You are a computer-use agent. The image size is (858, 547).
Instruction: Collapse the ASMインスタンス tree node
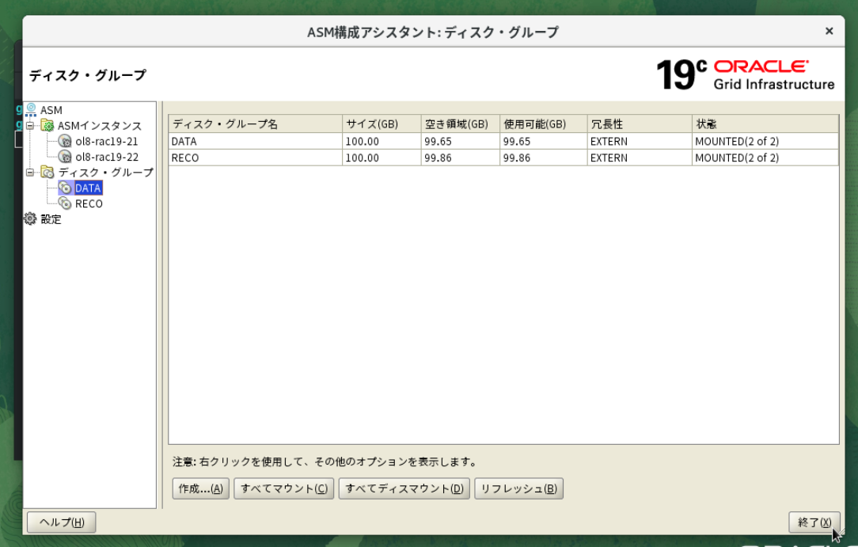pos(30,125)
